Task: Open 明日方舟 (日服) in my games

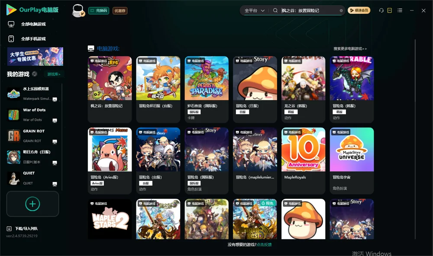Action: (x=33, y=157)
